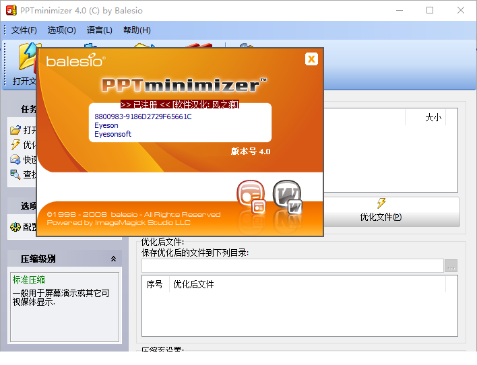Viewport: 477px width, 365px height.
Task: Click the quick send mail icon in the task list
Action: pos(15,159)
